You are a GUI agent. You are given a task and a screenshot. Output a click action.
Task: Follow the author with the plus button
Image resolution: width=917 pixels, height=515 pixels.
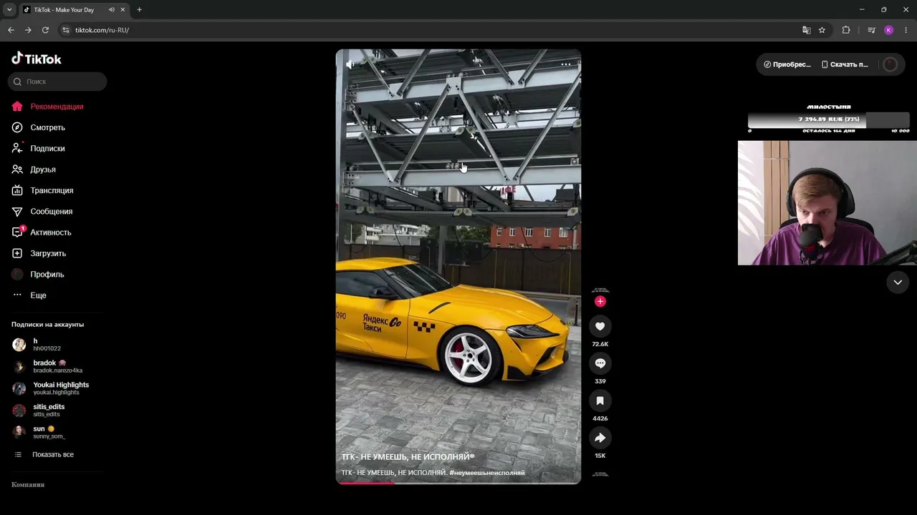click(600, 301)
